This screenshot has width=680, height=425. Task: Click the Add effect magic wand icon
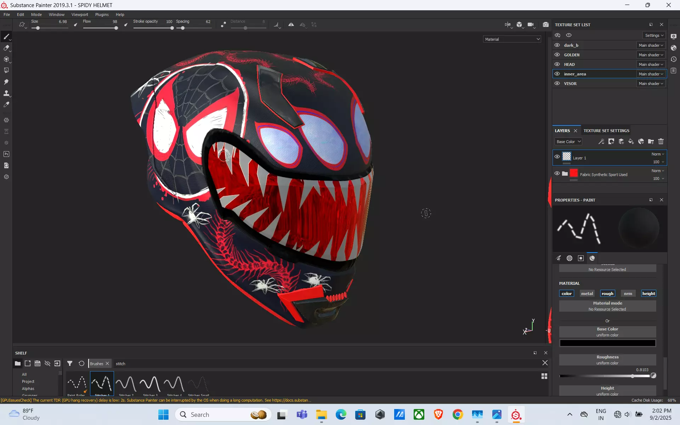(x=601, y=142)
